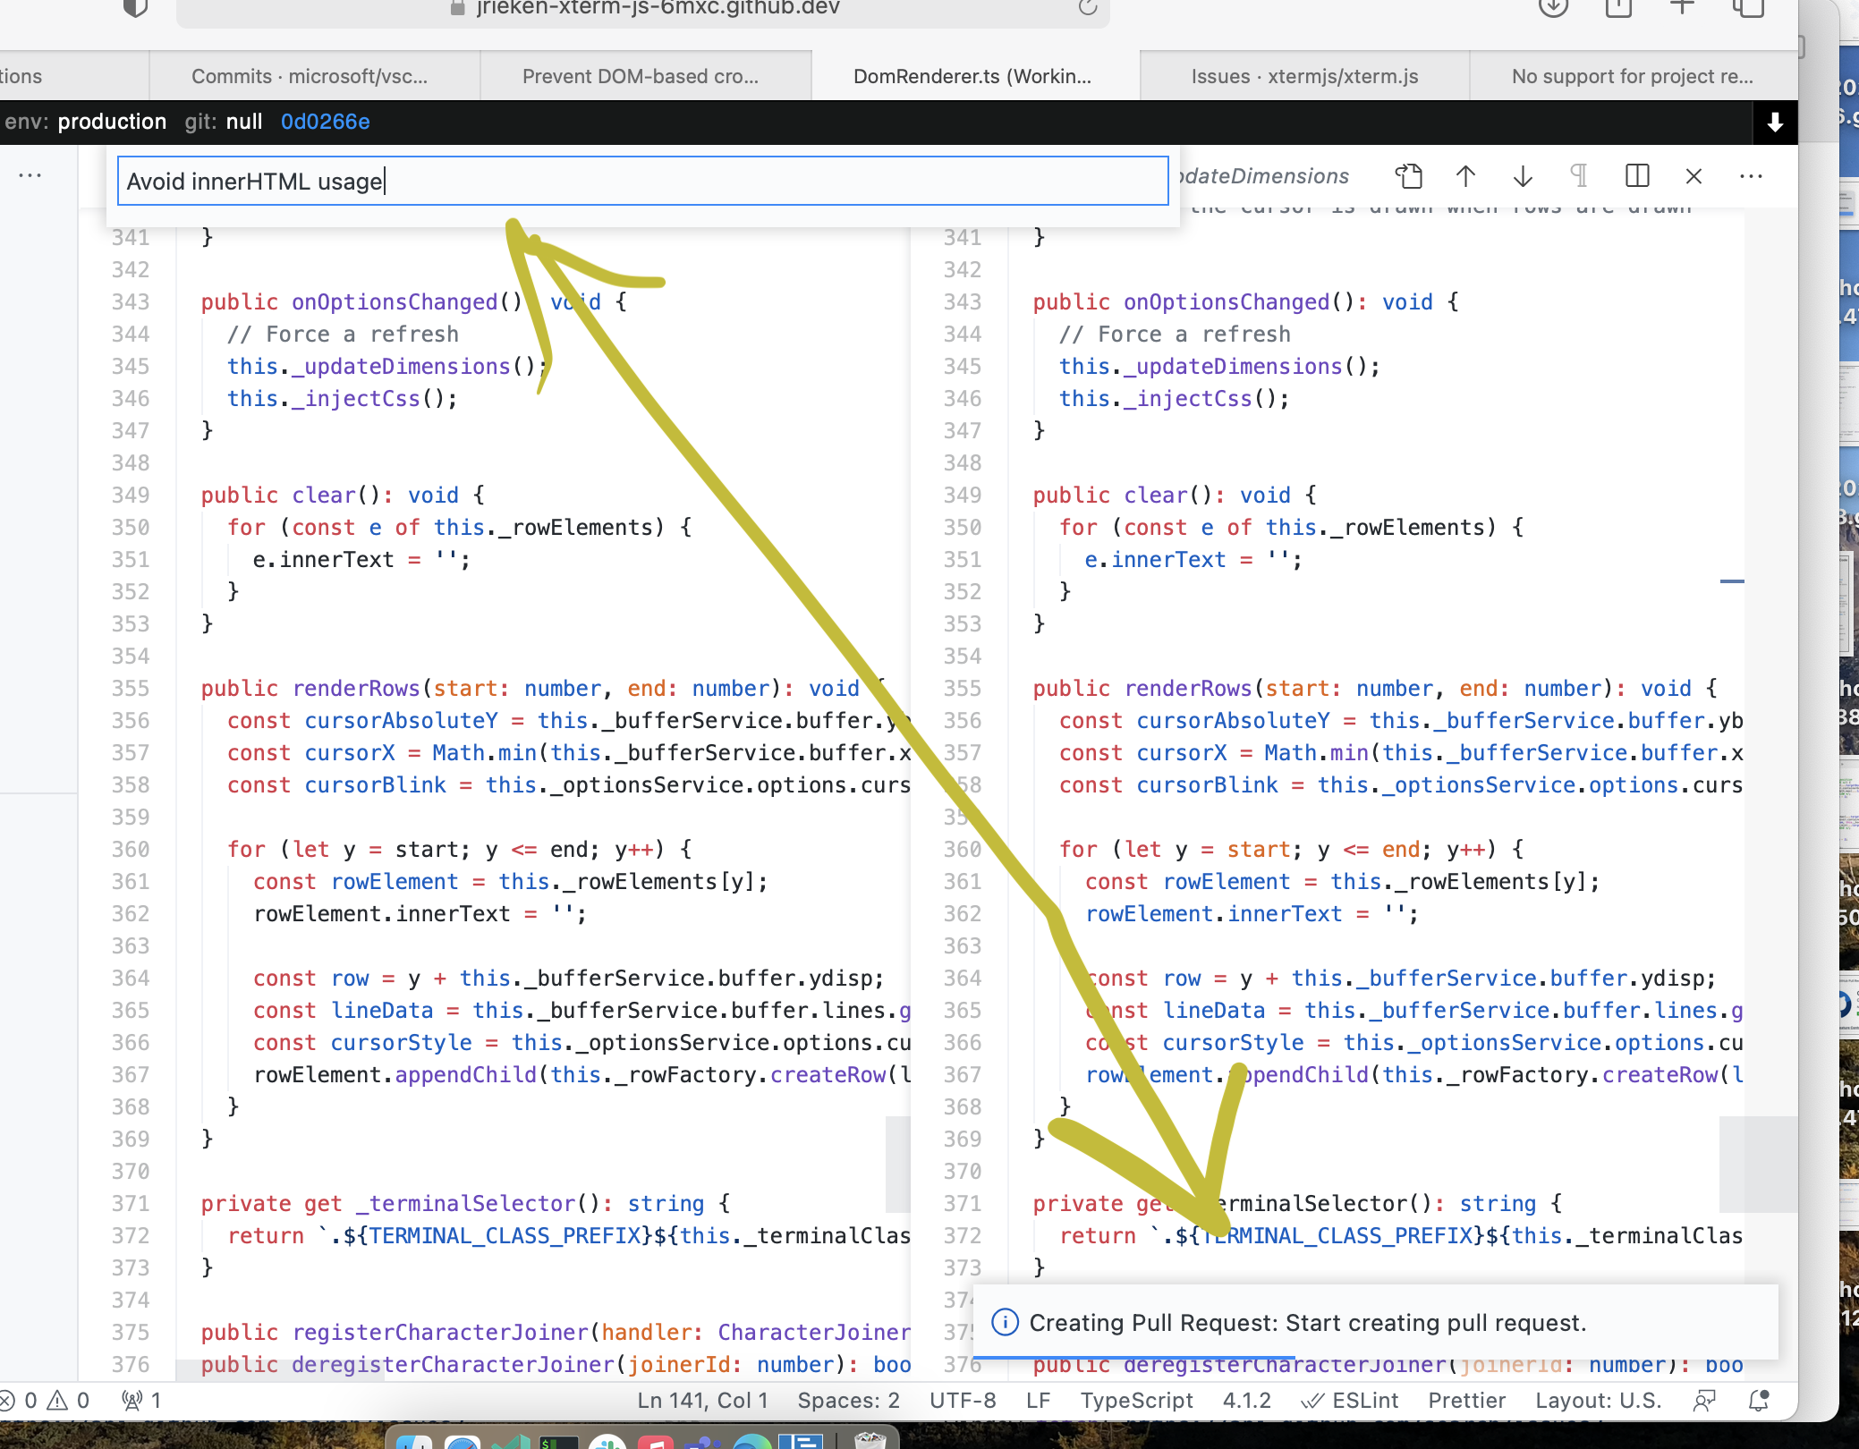Switch to No support for project re tab
This screenshot has width=1859, height=1449.
[x=1633, y=76]
